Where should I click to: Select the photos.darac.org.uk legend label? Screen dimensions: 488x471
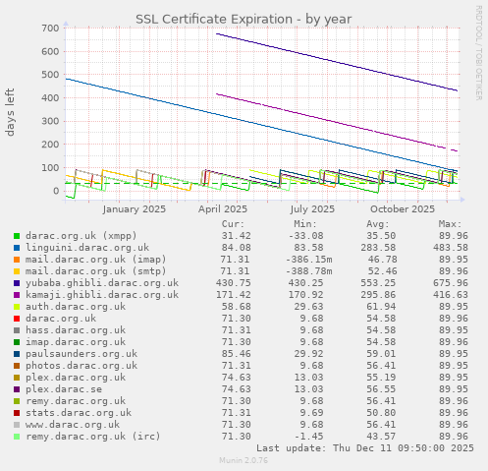click(81, 366)
